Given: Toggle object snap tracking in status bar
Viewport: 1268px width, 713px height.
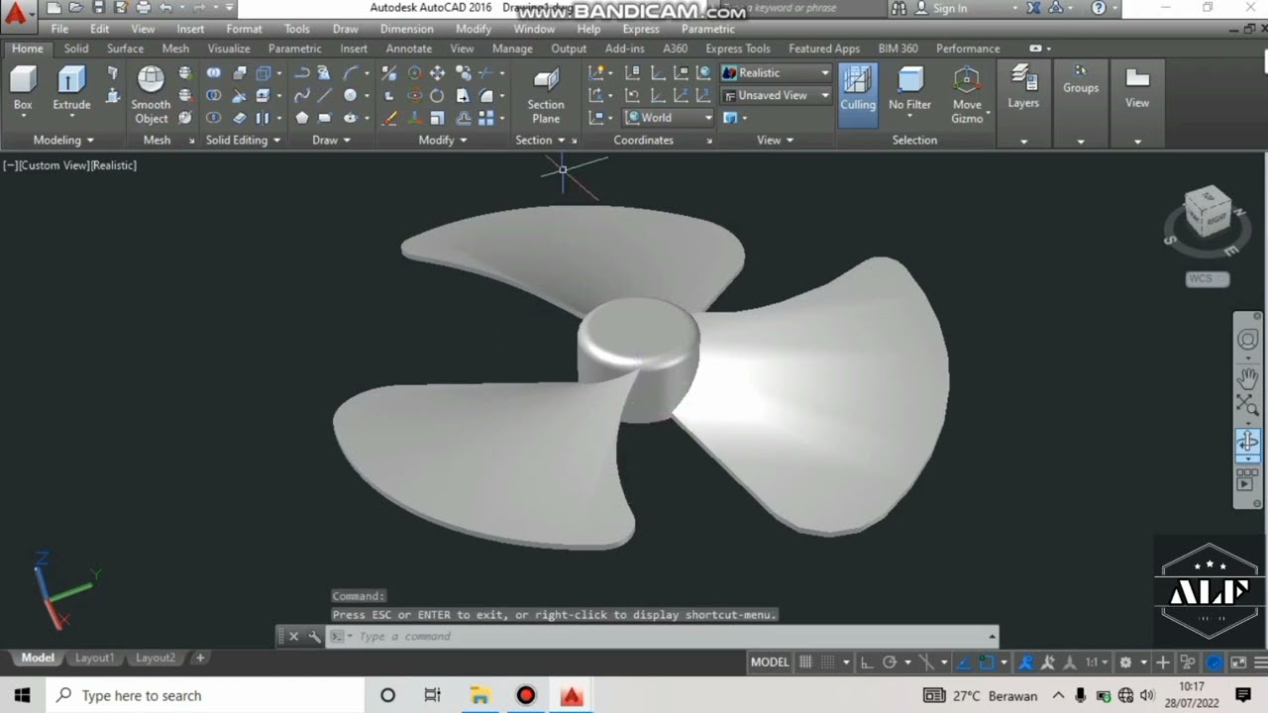Looking at the screenshot, I should click(964, 662).
